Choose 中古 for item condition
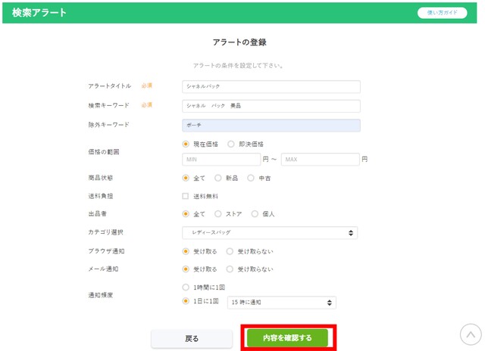 click(x=252, y=179)
